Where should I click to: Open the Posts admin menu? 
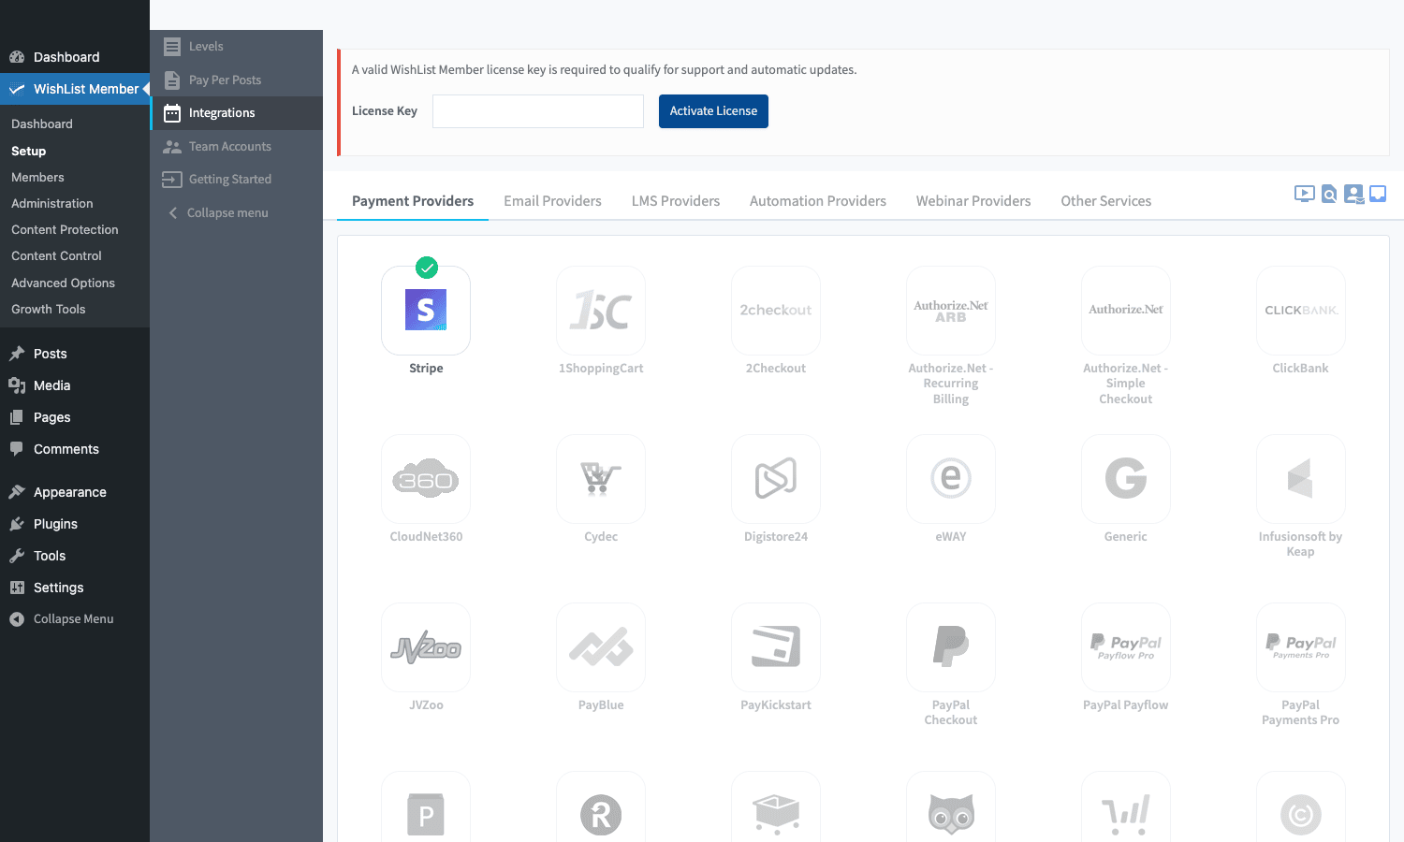pyautogui.click(x=75, y=354)
